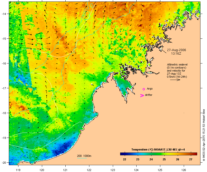This screenshot has height=172, width=207.
Task: Click the colorbar tick label 26
Action: (177, 159)
